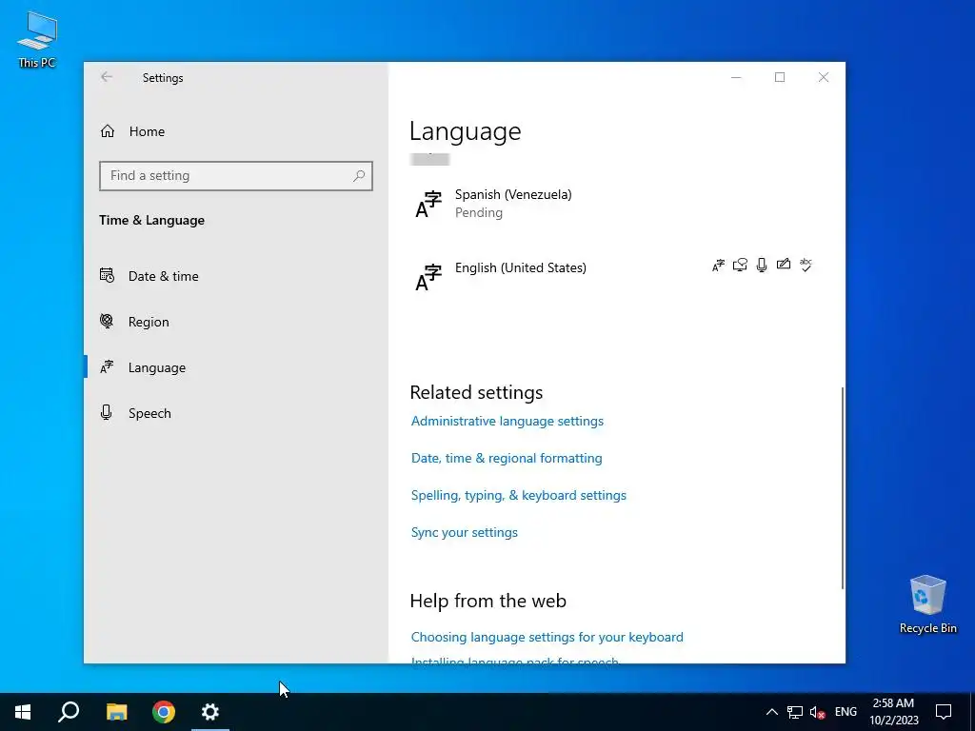Click the spell-check abc icon for English
This screenshot has height=731, width=975.
pyautogui.click(x=806, y=265)
